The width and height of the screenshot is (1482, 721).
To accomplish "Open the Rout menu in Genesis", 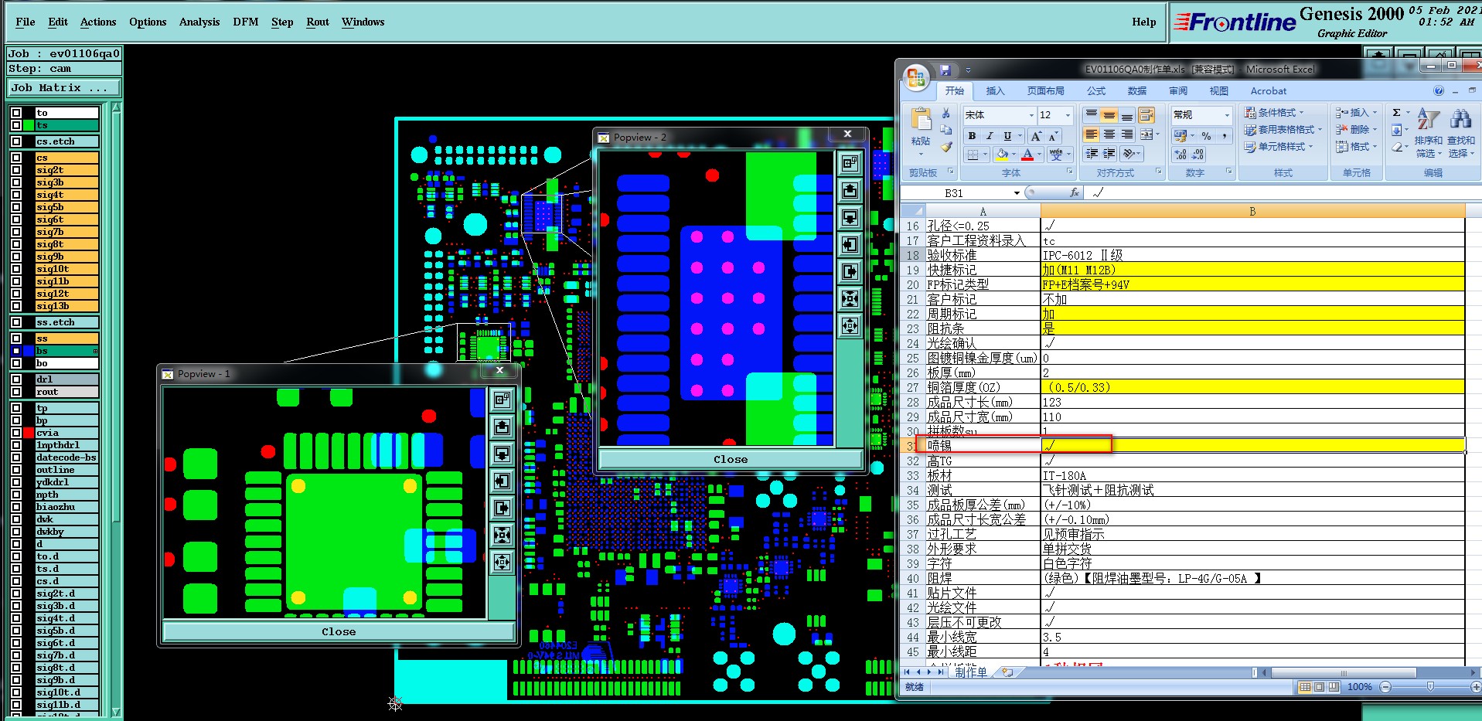I will coord(318,22).
